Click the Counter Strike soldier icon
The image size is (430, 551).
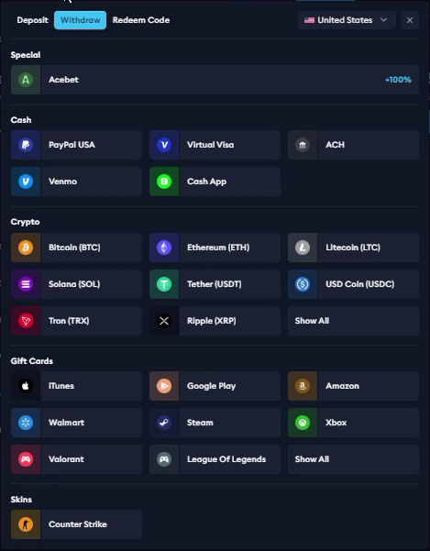point(26,524)
